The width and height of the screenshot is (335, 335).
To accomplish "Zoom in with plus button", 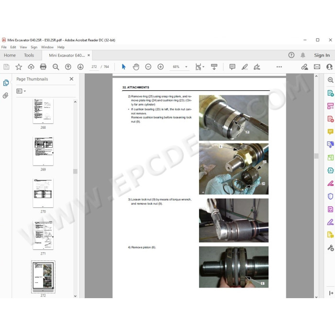I will (x=160, y=67).
